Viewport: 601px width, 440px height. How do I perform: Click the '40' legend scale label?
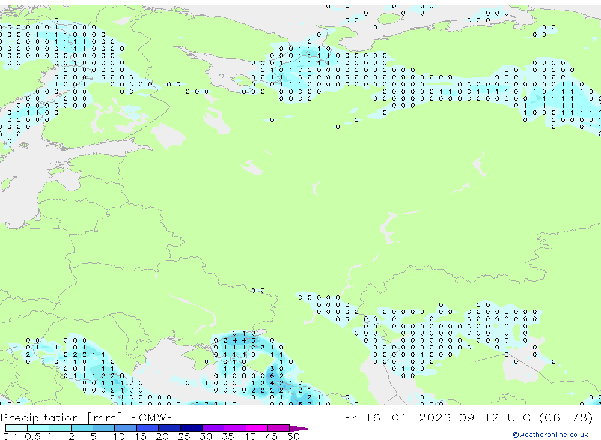click(x=249, y=436)
